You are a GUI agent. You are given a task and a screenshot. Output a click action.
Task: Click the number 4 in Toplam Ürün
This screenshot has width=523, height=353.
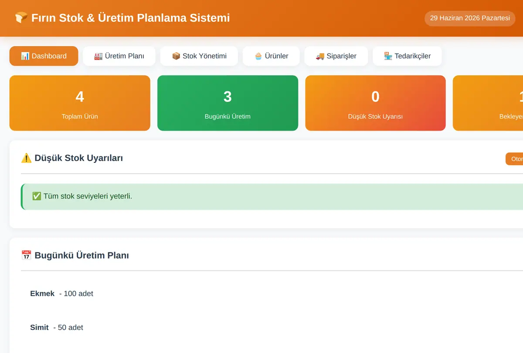pos(80,97)
